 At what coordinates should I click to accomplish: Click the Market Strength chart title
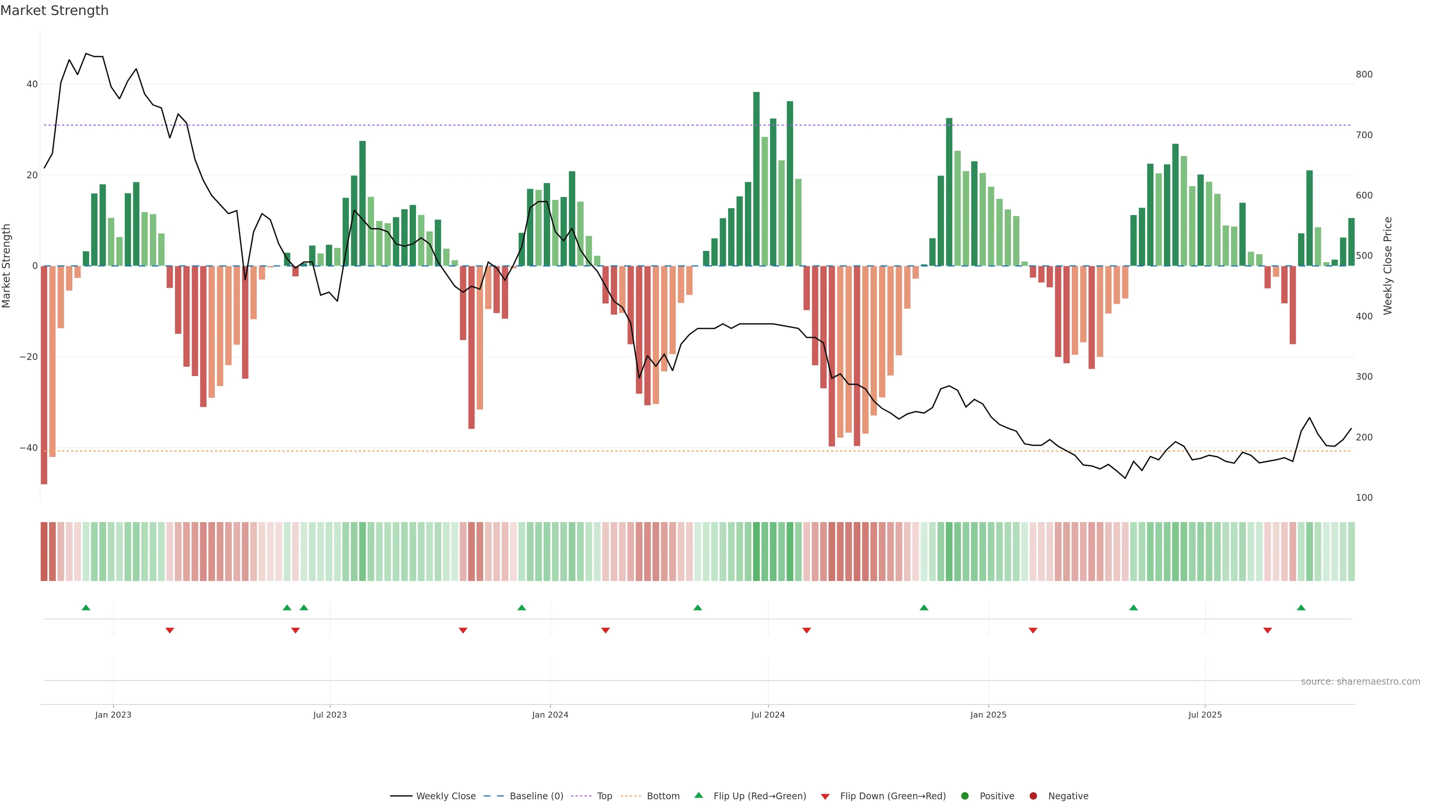pyautogui.click(x=54, y=10)
